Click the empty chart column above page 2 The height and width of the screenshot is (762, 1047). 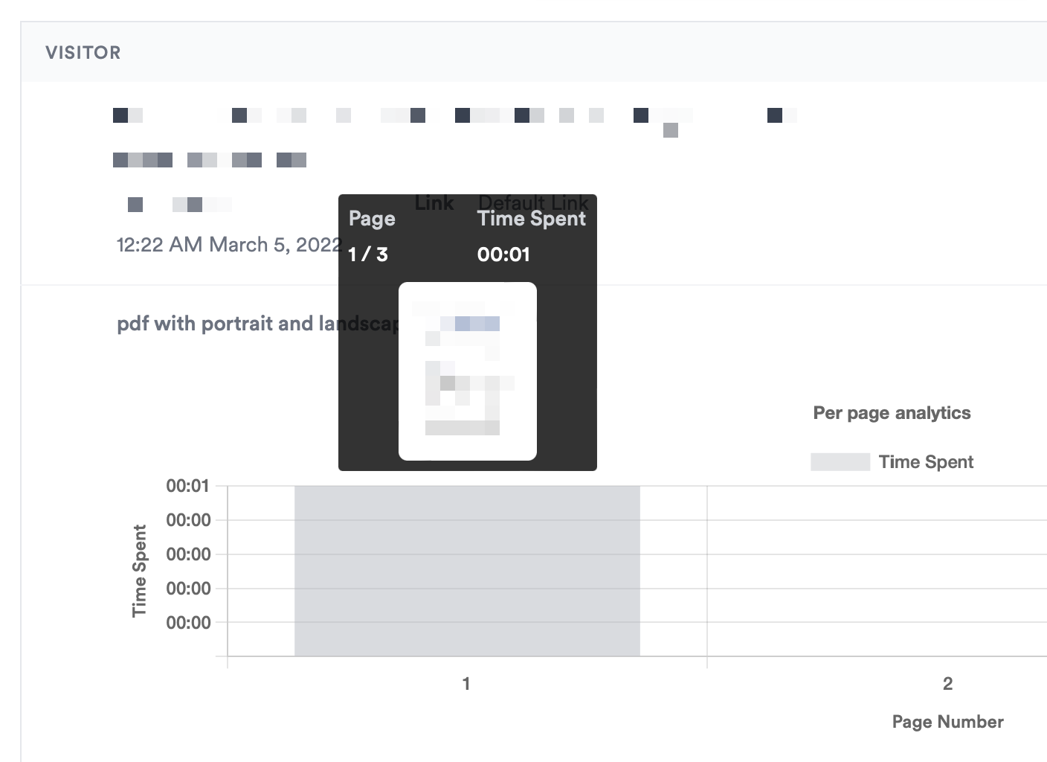[x=877, y=571]
